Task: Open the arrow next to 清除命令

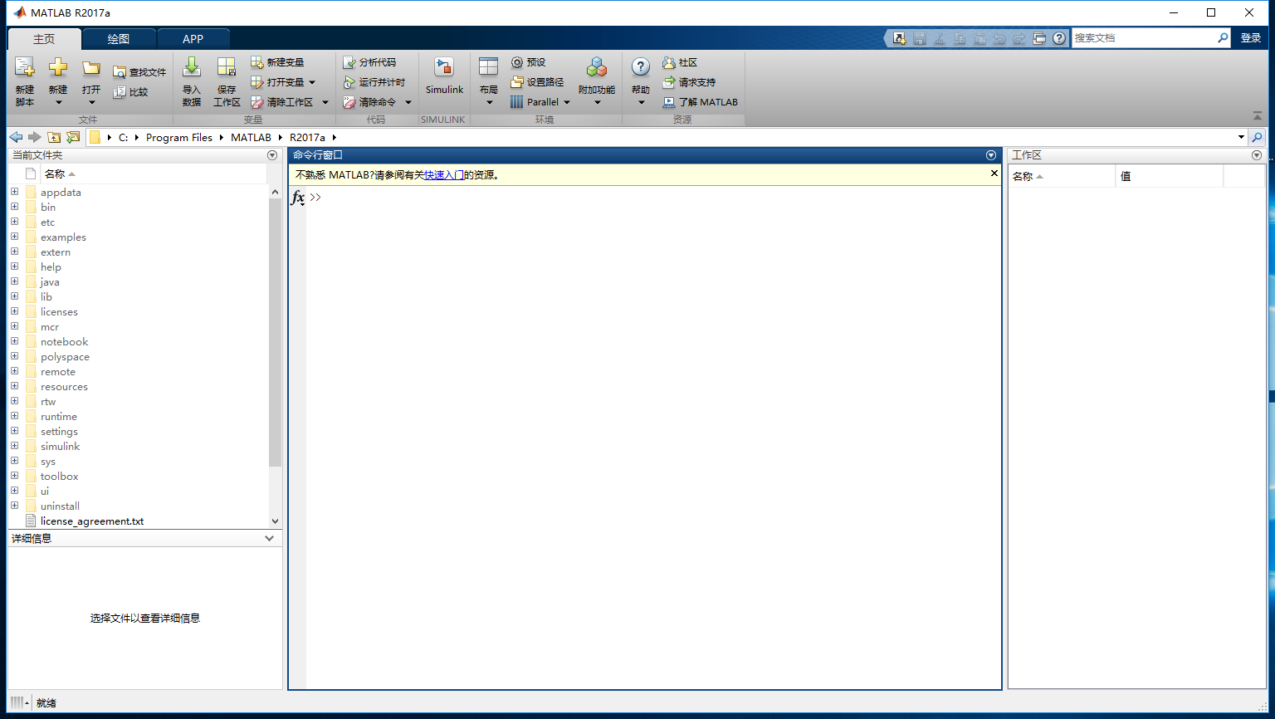Action: (408, 102)
